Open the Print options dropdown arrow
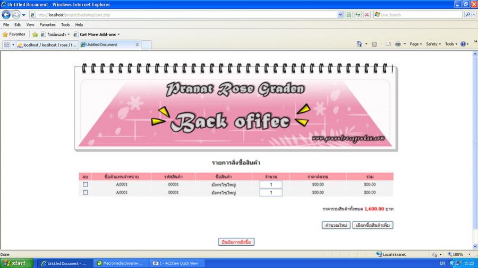This screenshot has width=478, height=268. pyautogui.click(x=405, y=44)
